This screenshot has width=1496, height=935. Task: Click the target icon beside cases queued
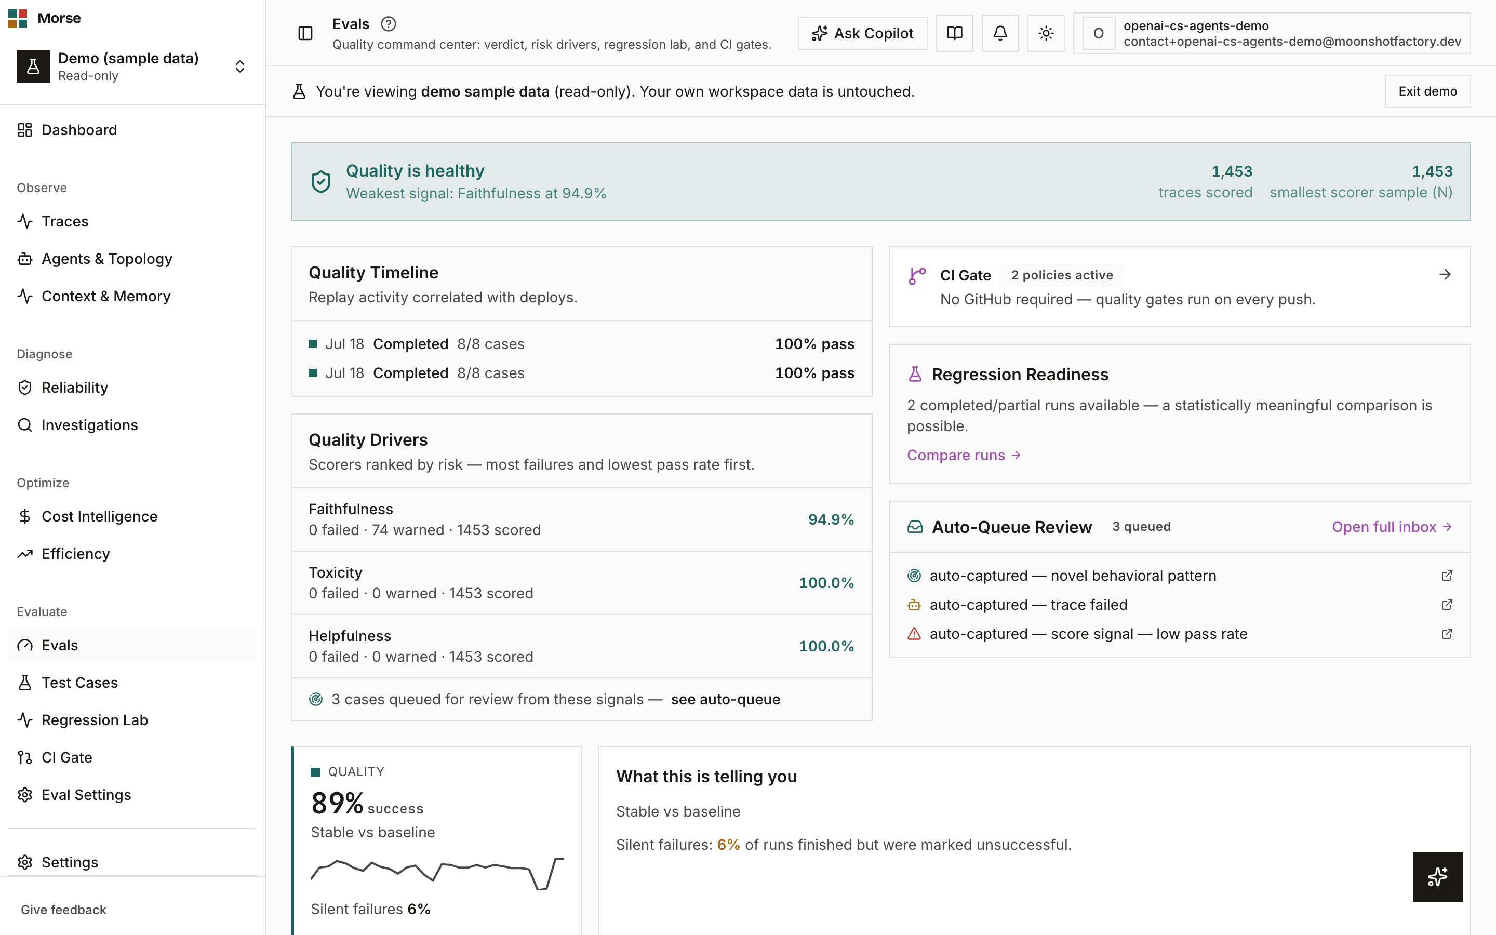click(316, 699)
